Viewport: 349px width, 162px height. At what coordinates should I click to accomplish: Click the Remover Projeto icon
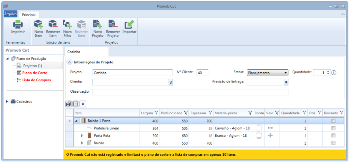click(113, 24)
